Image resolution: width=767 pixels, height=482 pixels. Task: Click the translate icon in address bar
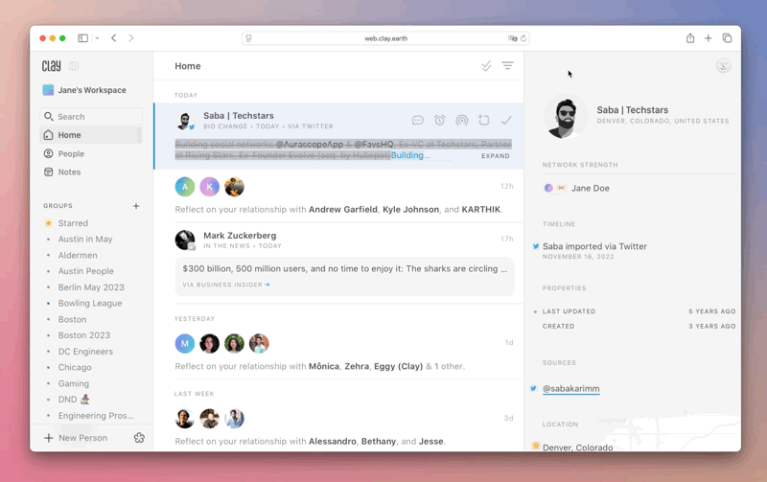click(512, 38)
